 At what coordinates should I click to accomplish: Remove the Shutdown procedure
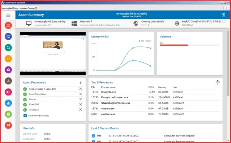[x=81, y=110]
